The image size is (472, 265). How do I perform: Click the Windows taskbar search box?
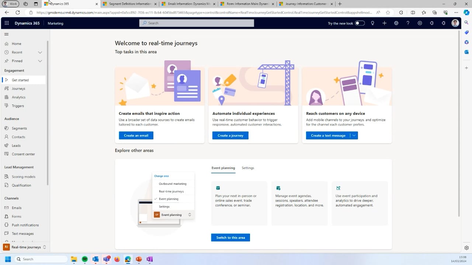pos(41,259)
